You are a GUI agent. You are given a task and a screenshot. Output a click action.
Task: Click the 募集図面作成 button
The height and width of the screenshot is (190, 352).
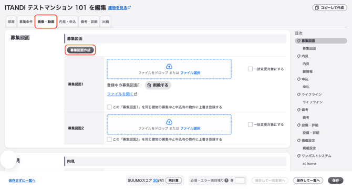pyautogui.click(x=80, y=50)
